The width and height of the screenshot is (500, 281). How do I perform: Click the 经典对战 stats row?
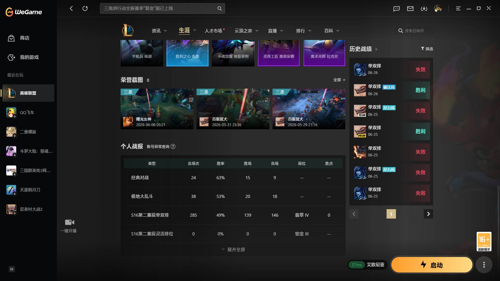(x=233, y=178)
